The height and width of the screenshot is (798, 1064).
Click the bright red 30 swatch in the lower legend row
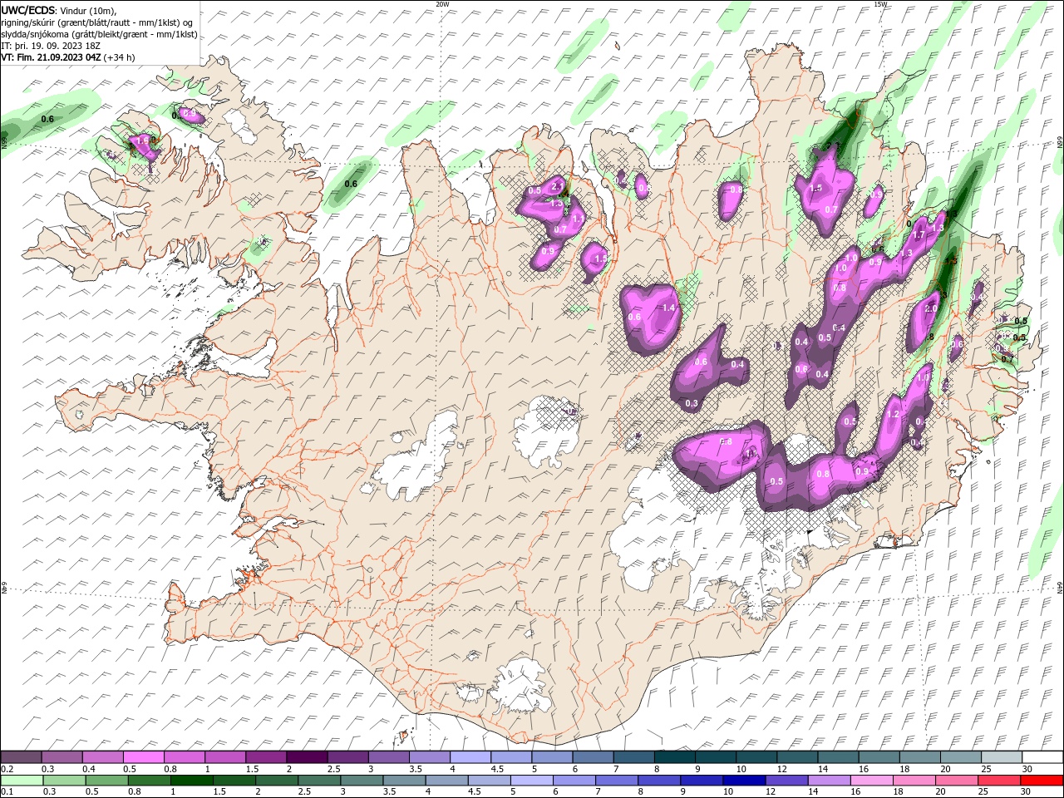pos(1041,781)
